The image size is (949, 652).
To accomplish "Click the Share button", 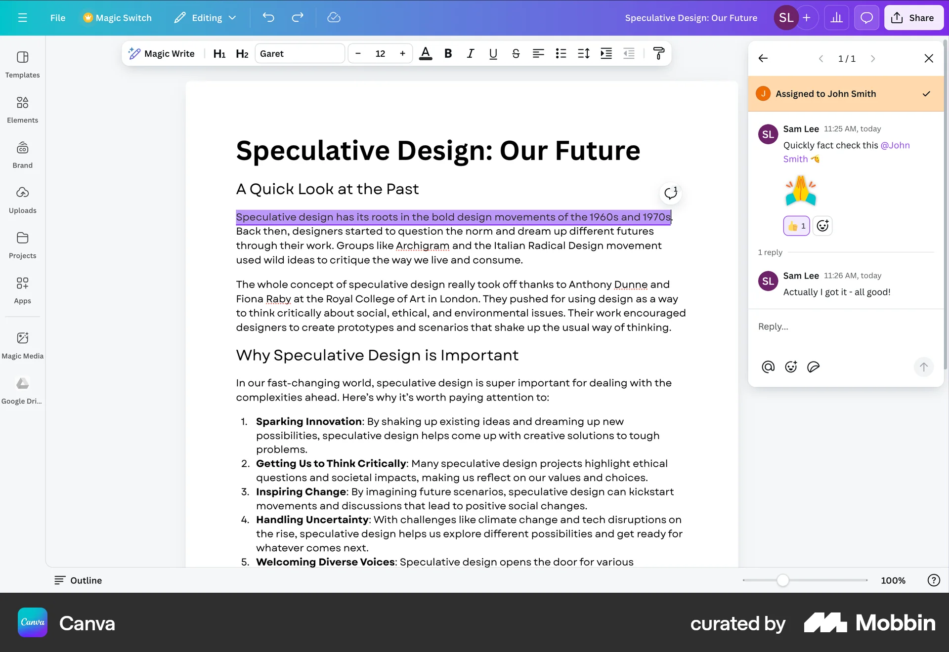I will point(913,17).
